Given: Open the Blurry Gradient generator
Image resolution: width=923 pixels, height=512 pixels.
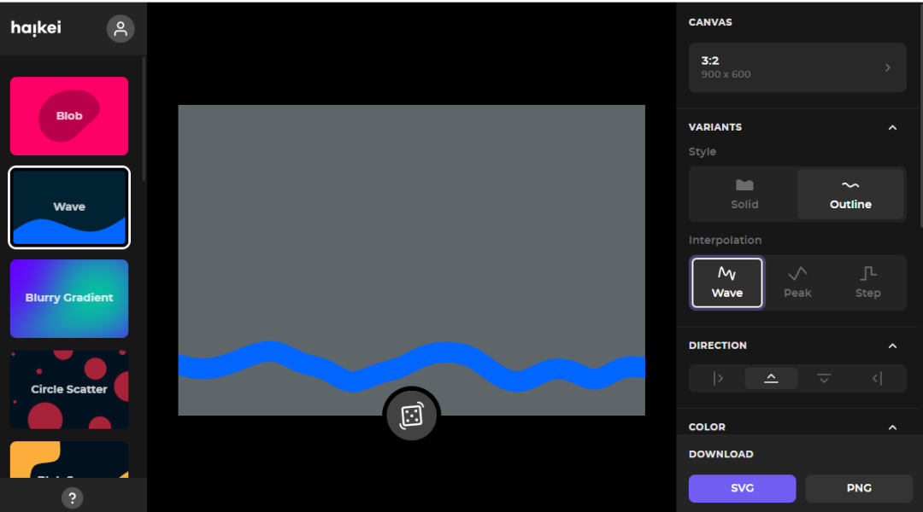Looking at the screenshot, I should (69, 298).
